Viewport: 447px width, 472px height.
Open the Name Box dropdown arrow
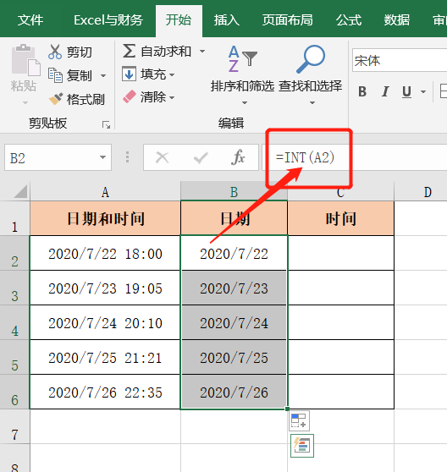102,157
